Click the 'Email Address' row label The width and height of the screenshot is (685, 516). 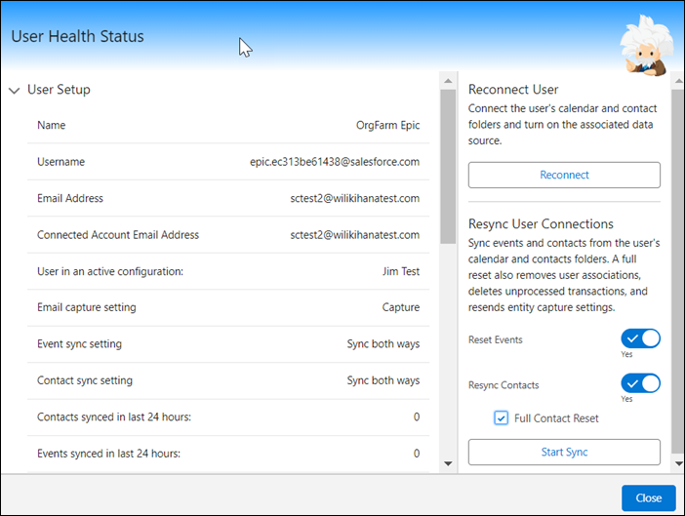coord(70,198)
